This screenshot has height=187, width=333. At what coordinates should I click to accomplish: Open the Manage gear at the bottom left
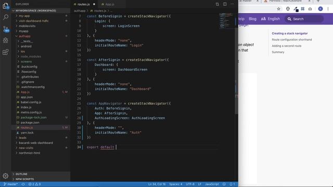pos(6,176)
